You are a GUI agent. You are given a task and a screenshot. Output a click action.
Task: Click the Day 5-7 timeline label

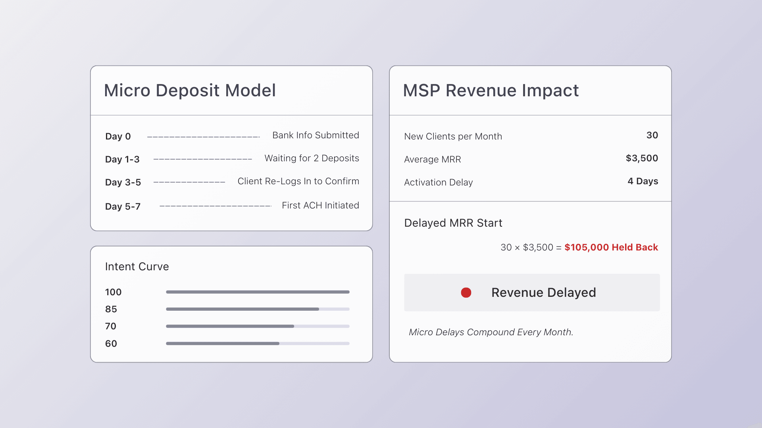point(123,206)
